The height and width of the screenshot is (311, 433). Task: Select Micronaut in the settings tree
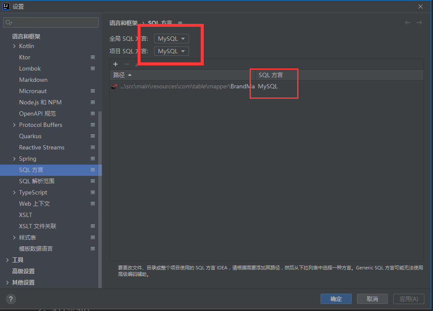[x=33, y=91]
